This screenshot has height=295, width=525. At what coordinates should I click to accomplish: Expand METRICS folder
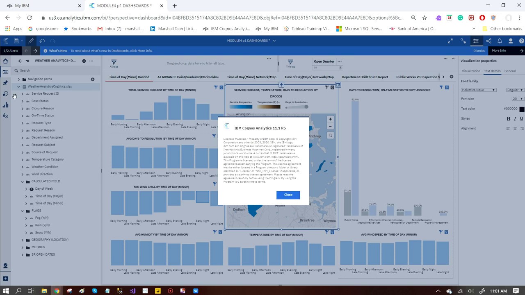click(22, 247)
